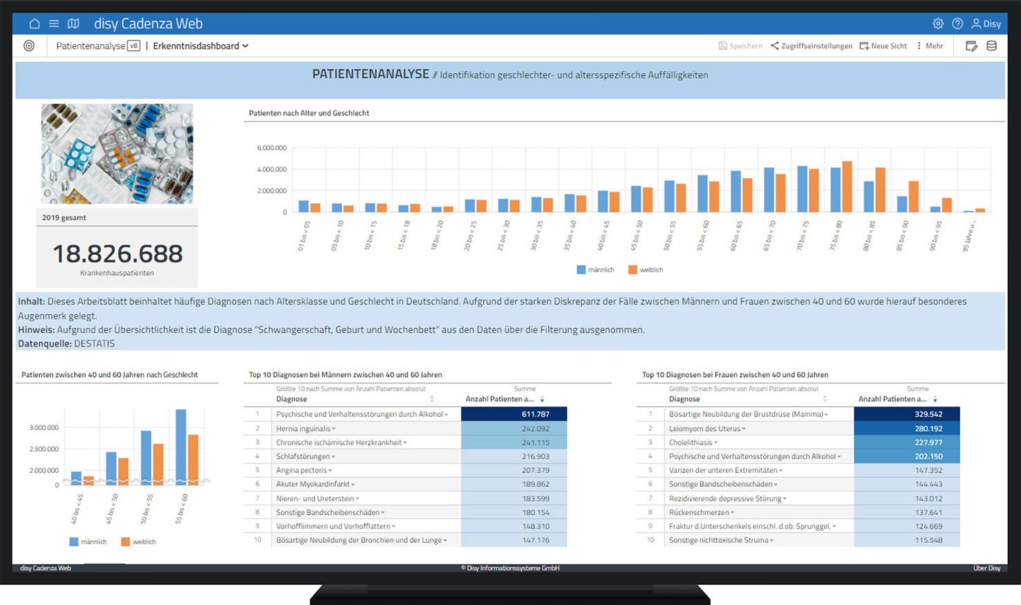Image resolution: width=1021 pixels, height=605 pixels.
Task: Open the help question mark icon
Action: click(x=957, y=23)
